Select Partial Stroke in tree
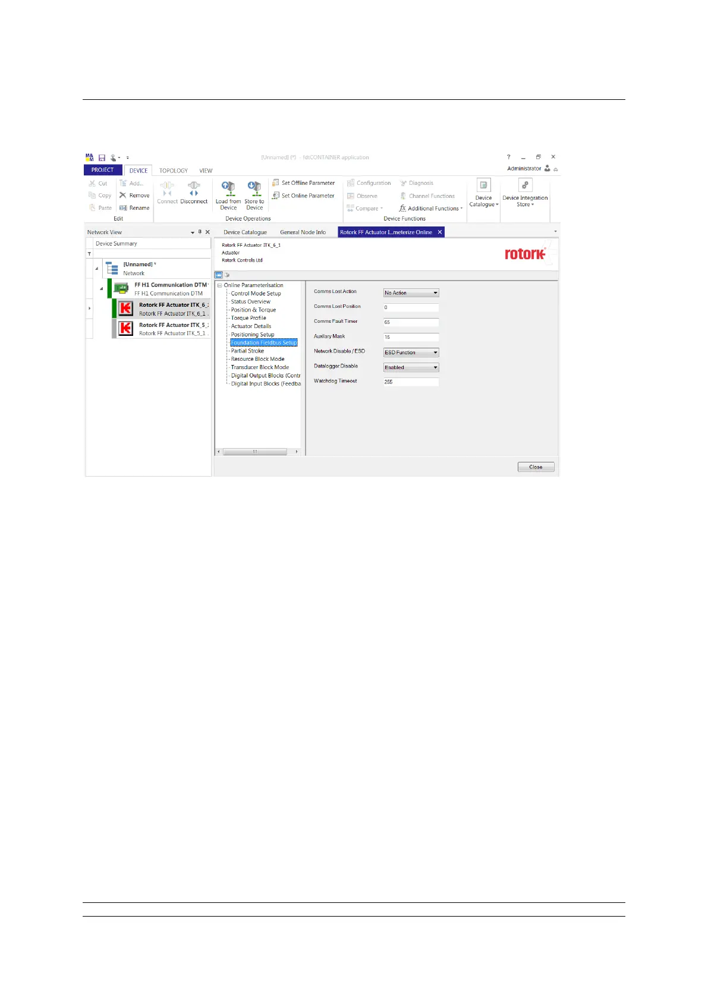This screenshot has width=708, height=1001. pos(247,351)
